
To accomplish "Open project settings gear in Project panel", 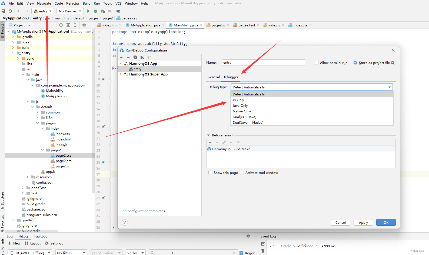I will click(84, 25).
